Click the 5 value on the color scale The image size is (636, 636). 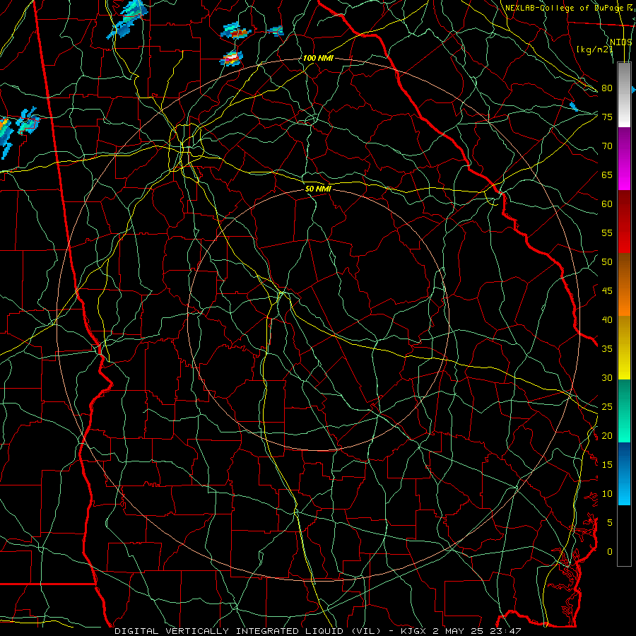(x=610, y=523)
